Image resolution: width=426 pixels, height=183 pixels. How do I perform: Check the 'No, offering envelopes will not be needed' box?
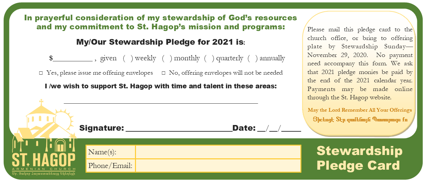point(164,73)
